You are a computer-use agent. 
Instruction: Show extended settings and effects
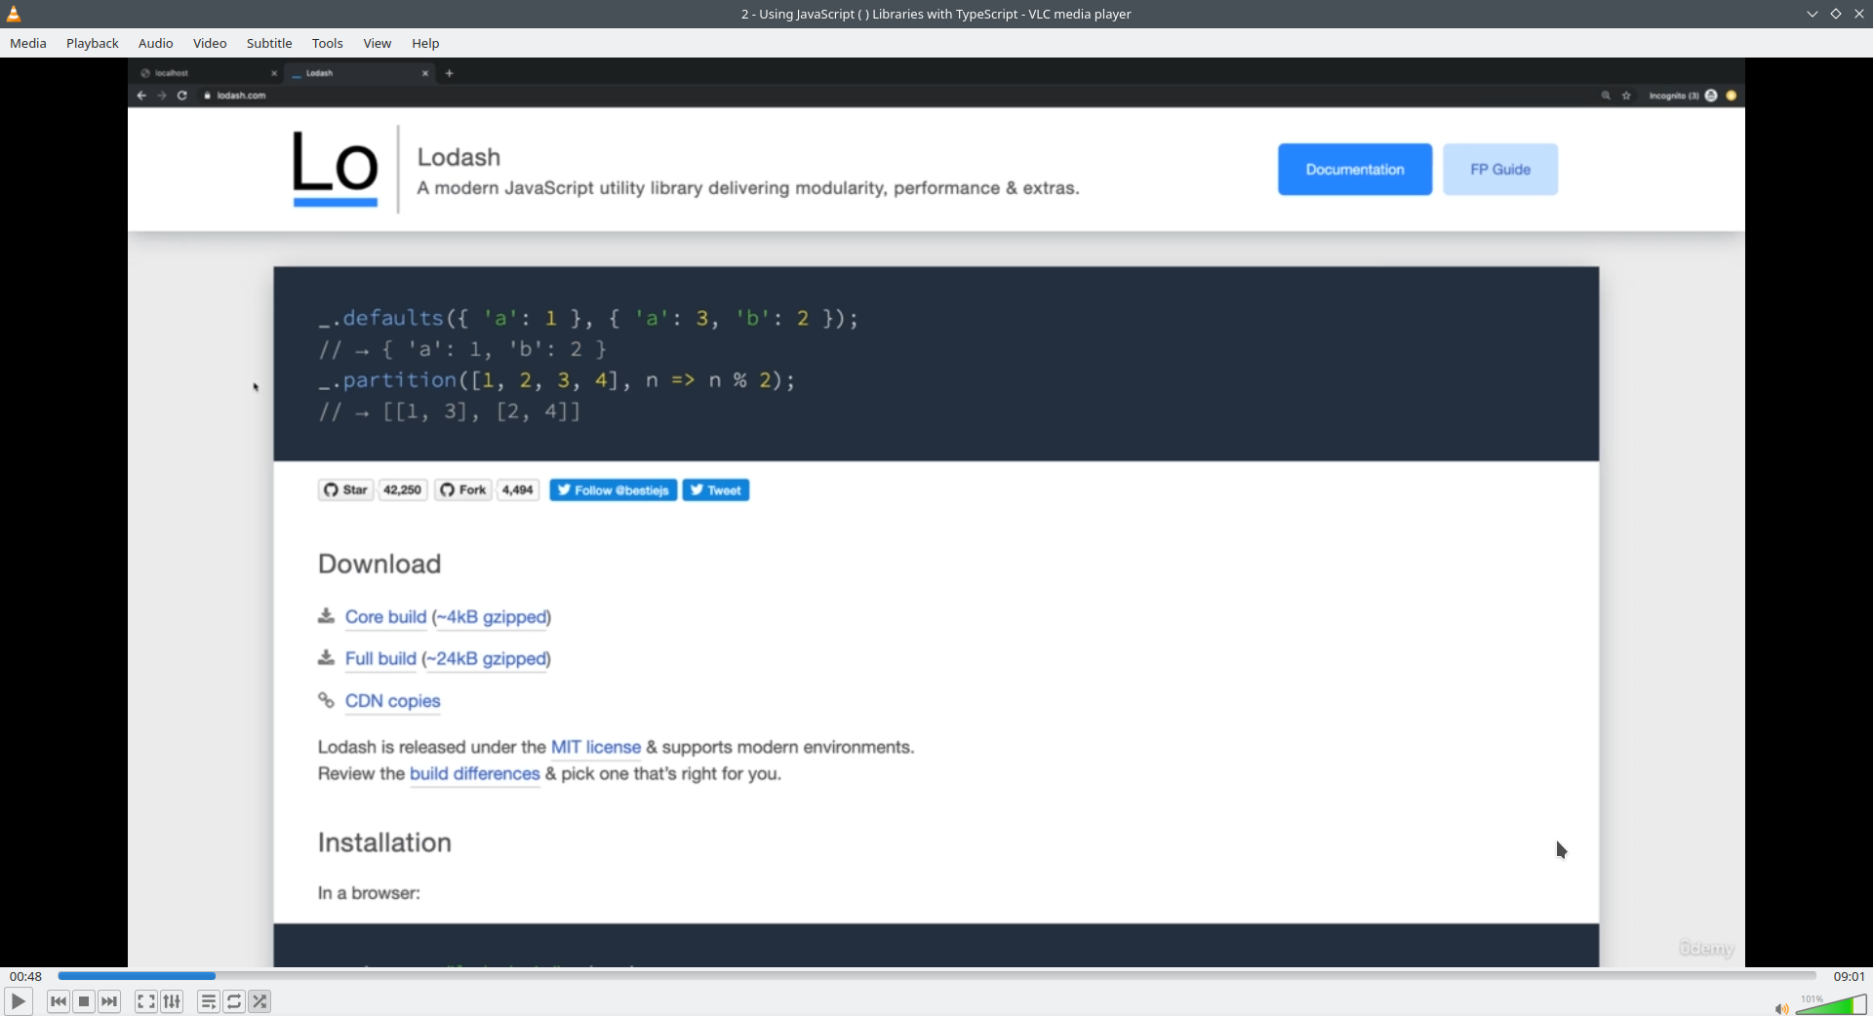tap(172, 1001)
